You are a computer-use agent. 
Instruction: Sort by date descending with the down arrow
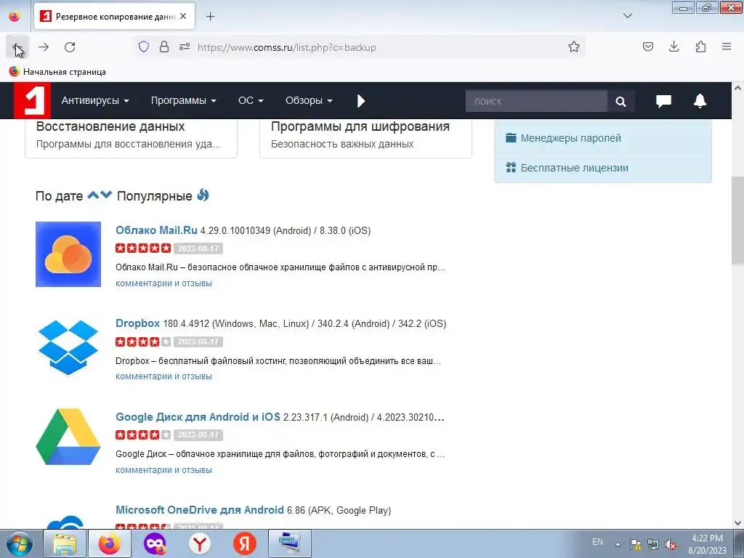(106, 195)
